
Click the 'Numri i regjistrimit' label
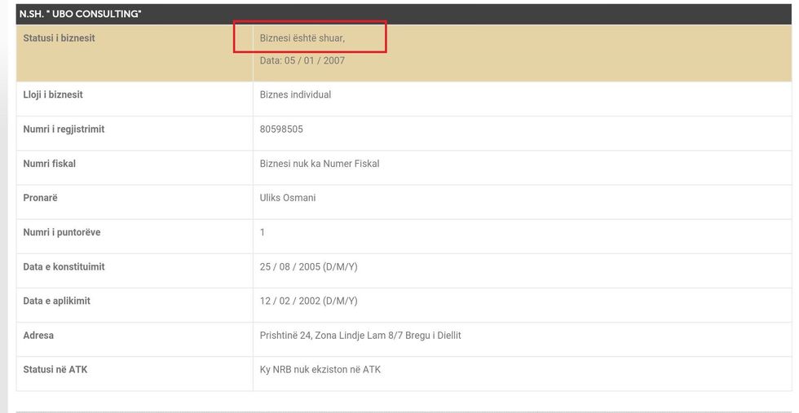[x=64, y=129]
